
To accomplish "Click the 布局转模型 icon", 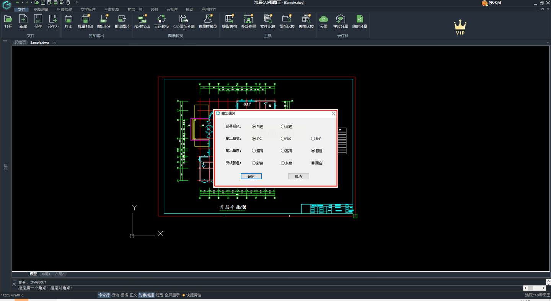I will [208, 19].
